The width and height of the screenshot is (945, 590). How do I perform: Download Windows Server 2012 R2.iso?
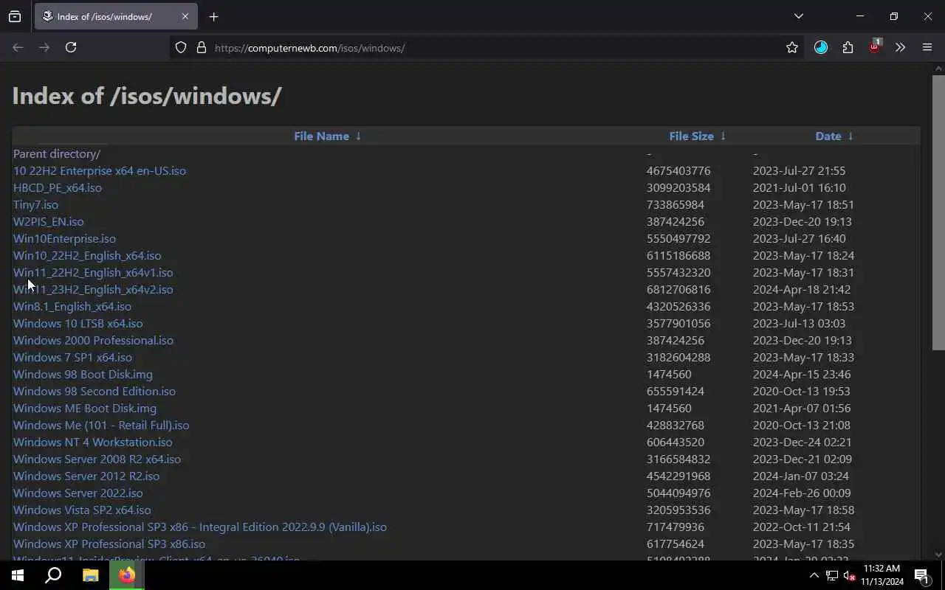[x=86, y=476]
